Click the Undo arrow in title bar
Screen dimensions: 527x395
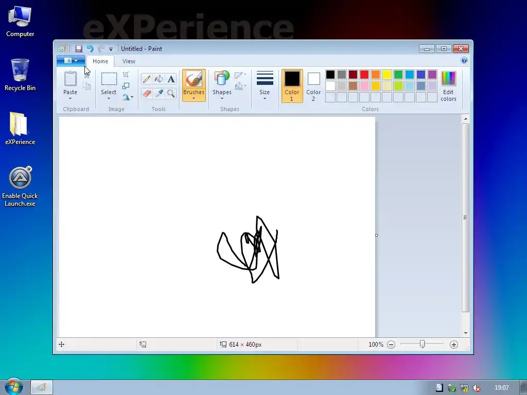coord(90,49)
